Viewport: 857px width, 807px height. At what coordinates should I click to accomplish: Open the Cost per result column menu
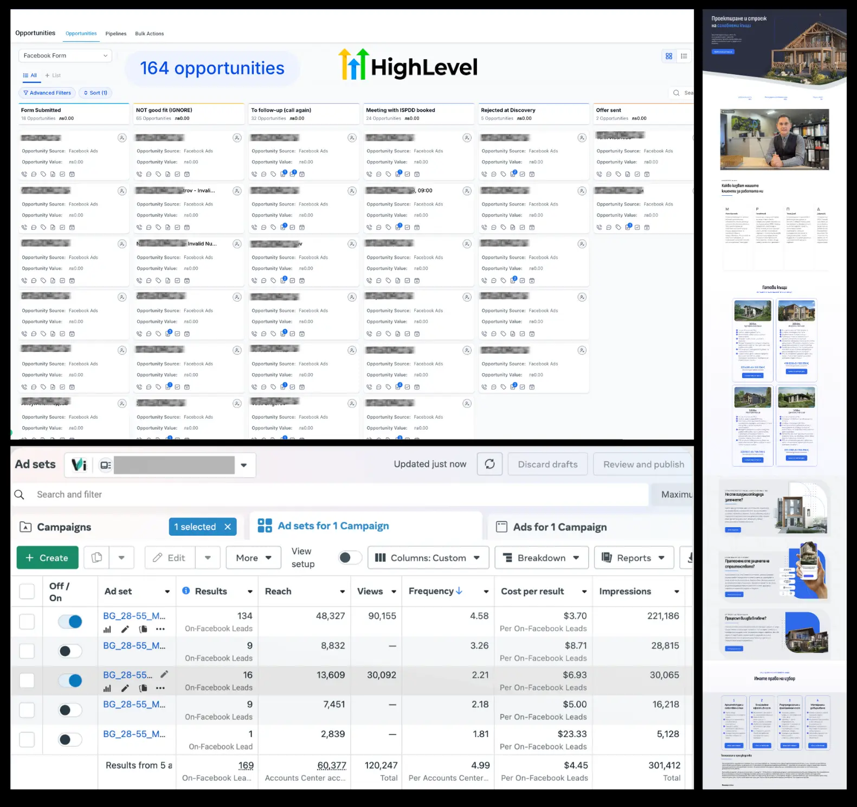584,592
